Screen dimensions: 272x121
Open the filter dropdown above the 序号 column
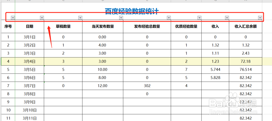pyautogui.click(x=13, y=18)
